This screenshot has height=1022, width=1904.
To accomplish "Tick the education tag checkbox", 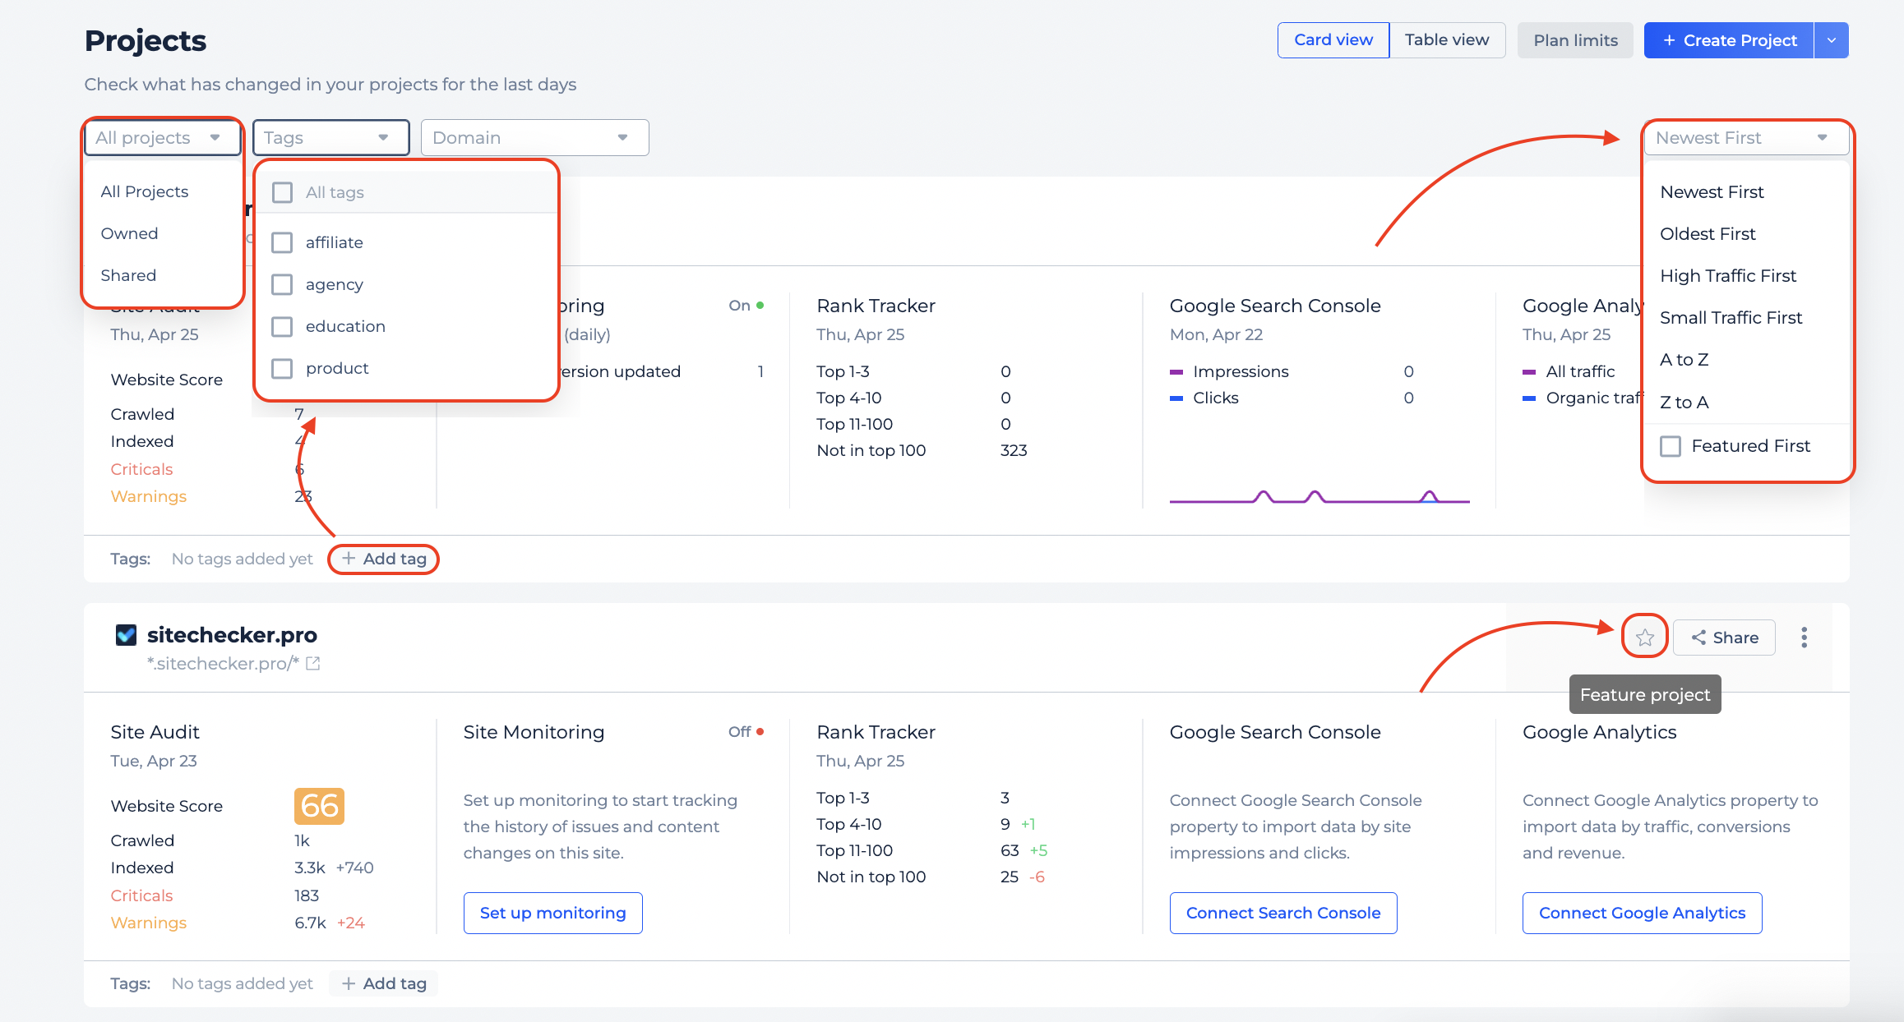I will [282, 326].
